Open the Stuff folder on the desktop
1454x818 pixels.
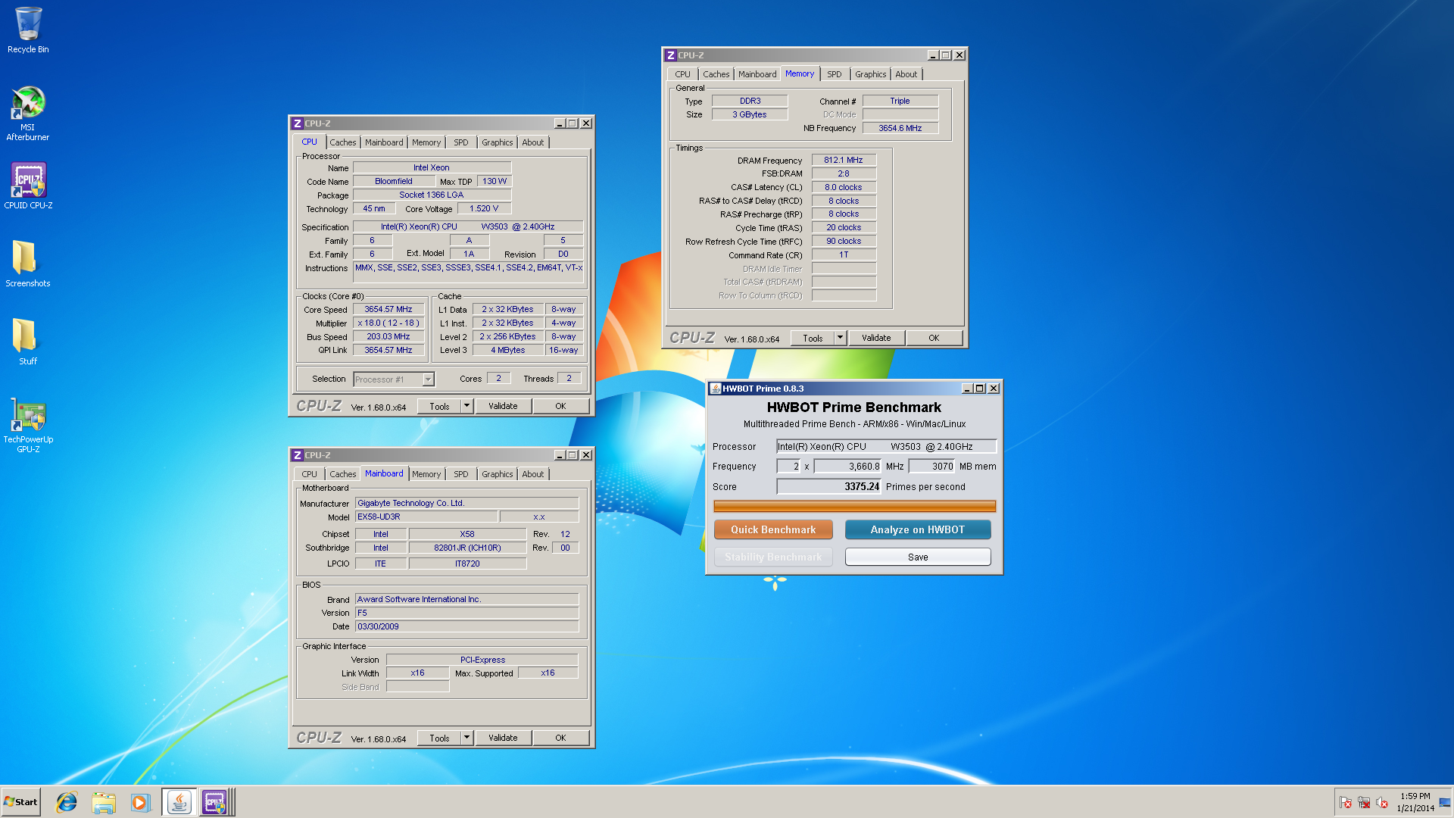28,342
